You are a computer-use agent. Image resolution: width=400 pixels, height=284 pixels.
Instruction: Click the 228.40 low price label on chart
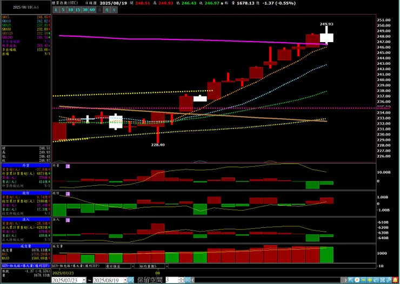[x=158, y=145]
